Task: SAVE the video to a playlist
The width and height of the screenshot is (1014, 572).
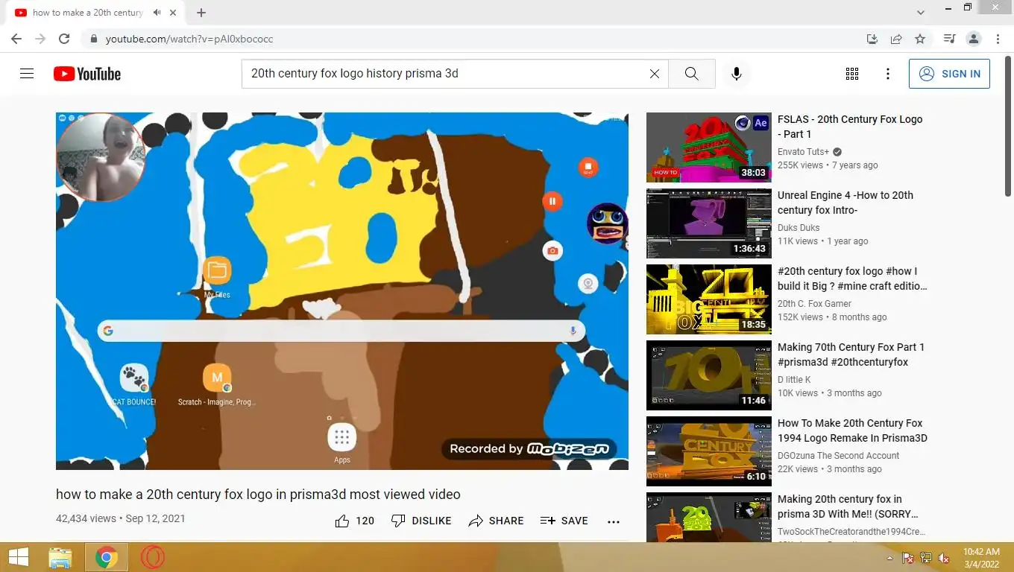Action: click(x=564, y=521)
